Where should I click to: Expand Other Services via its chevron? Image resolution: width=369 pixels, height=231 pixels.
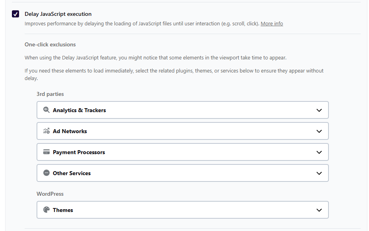click(319, 173)
